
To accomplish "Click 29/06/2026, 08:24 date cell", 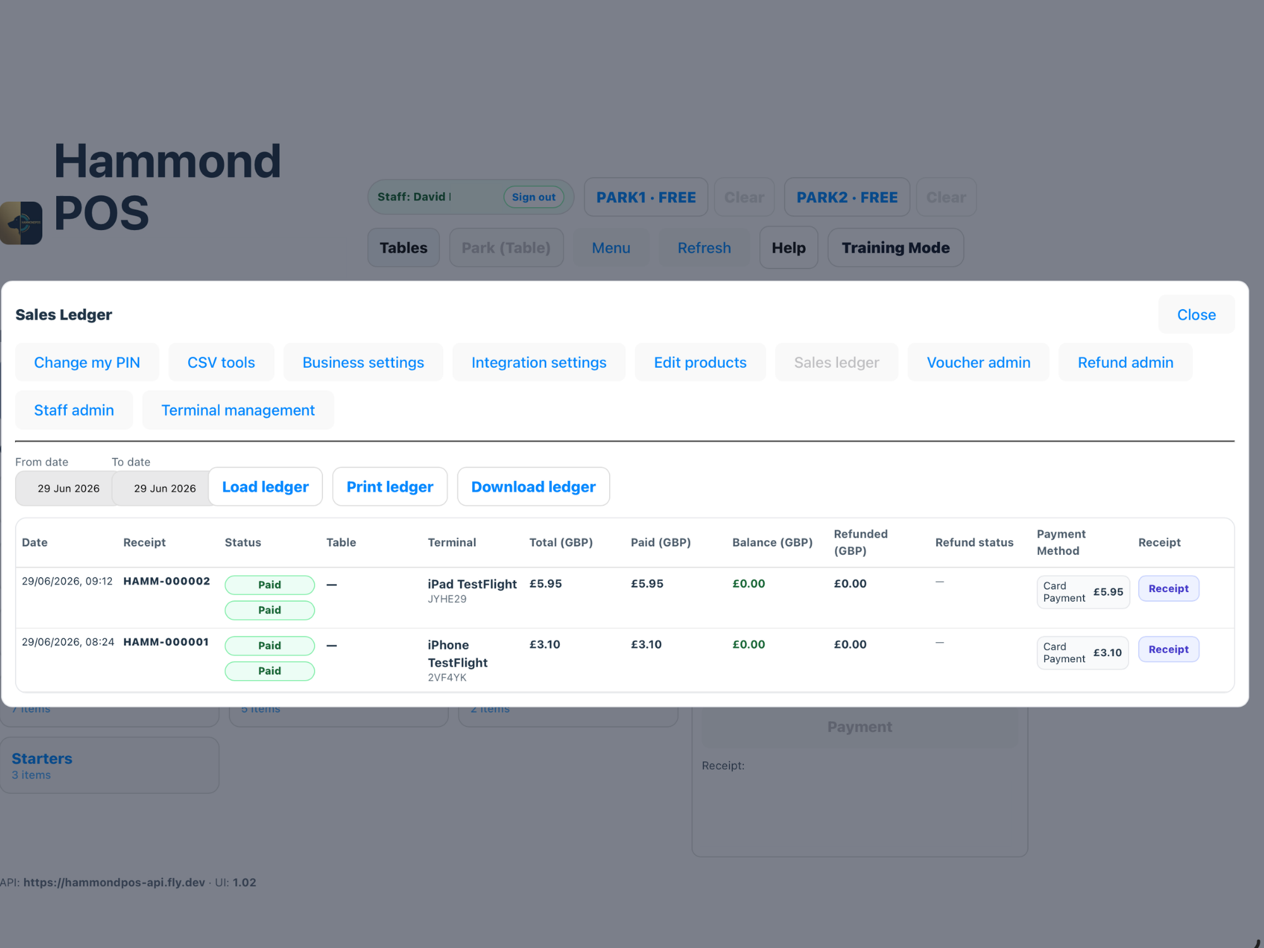I will point(68,641).
